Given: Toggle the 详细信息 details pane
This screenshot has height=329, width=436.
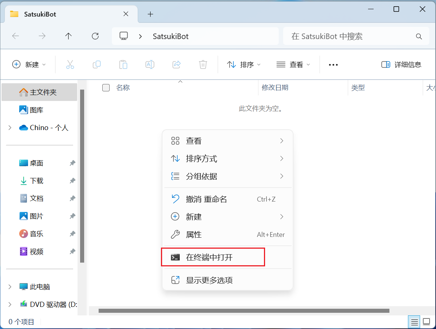Looking at the screenshot, I should 401,64.
